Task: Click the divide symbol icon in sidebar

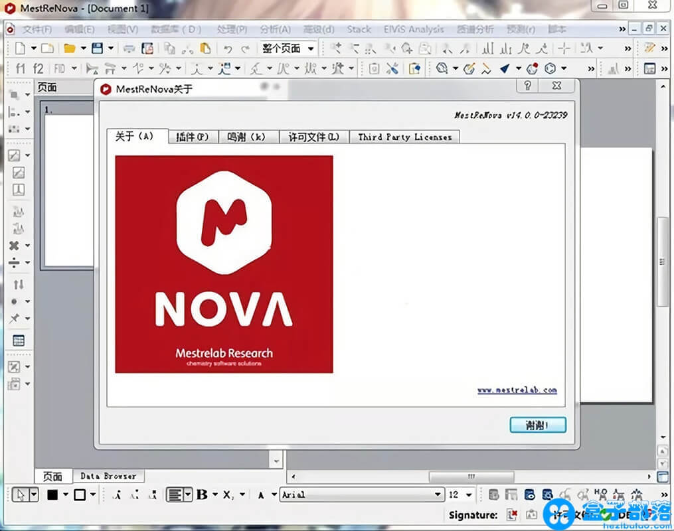Action: coord(15,263)
